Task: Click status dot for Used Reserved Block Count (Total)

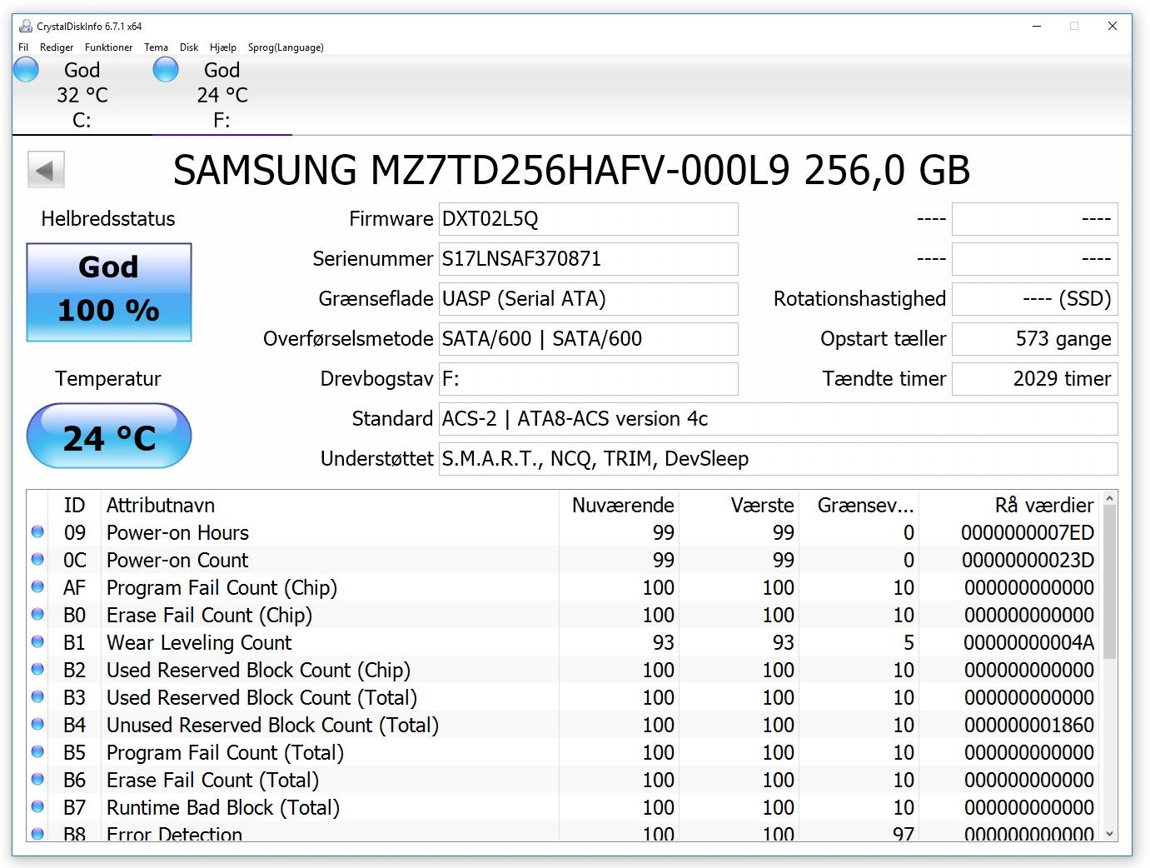Action: pos(37,696)
